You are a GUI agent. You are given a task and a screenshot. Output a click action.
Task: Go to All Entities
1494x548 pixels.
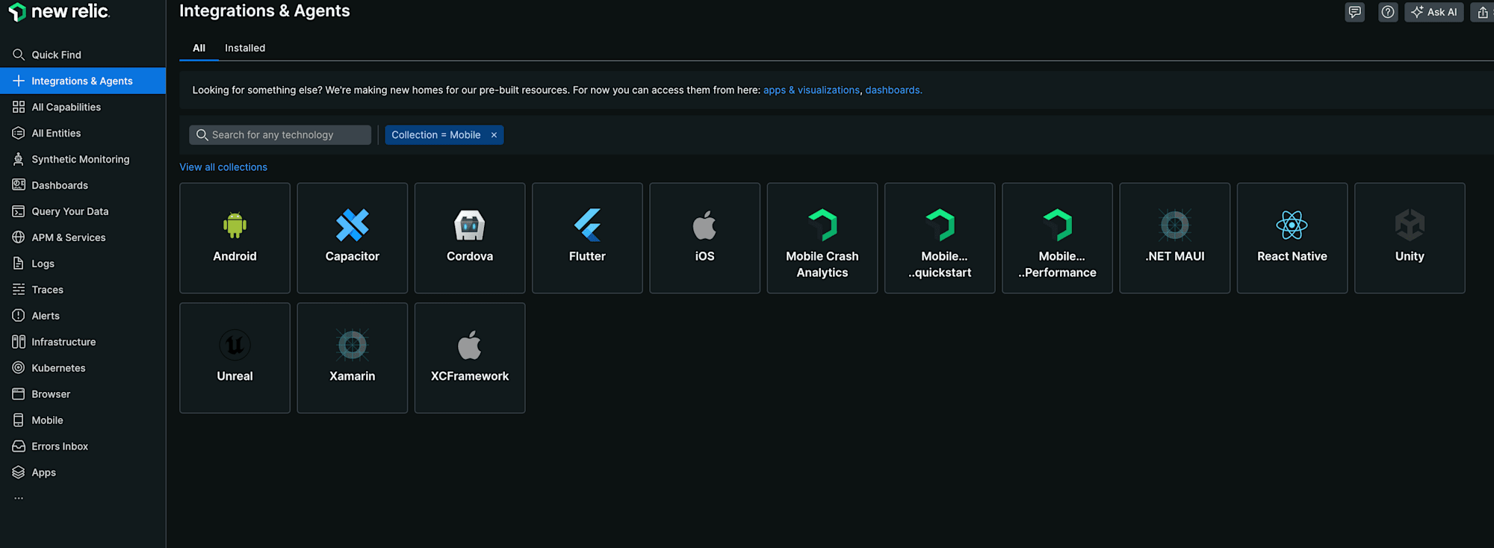pyautogui.click(x=83, y=133)
